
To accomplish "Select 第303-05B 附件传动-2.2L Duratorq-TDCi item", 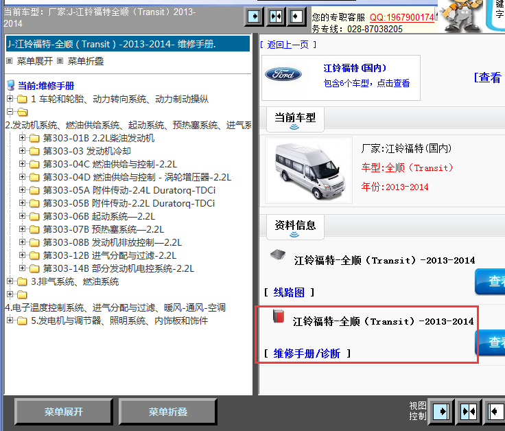I will click(x=129, y=203).
